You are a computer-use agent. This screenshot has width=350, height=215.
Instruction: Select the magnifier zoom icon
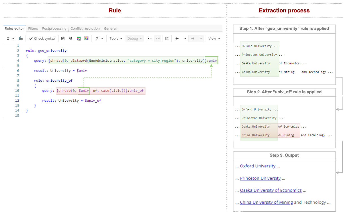coord(71,38)
